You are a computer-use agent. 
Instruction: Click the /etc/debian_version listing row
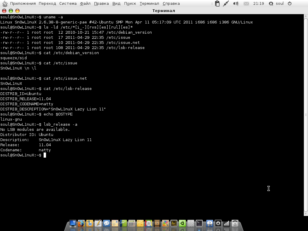tap(76, 32)
